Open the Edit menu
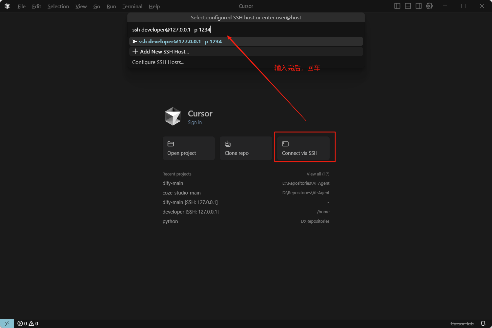The height and width of the screenshot is (328, 492). (x=36, y=6)
